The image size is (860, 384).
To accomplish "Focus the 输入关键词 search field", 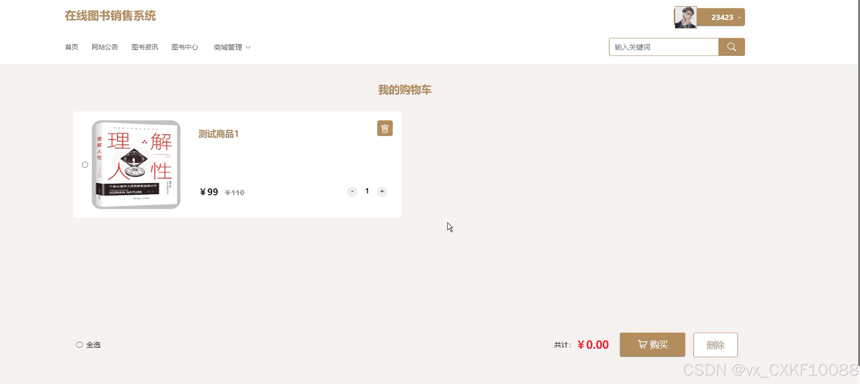I will pos(663,47).
